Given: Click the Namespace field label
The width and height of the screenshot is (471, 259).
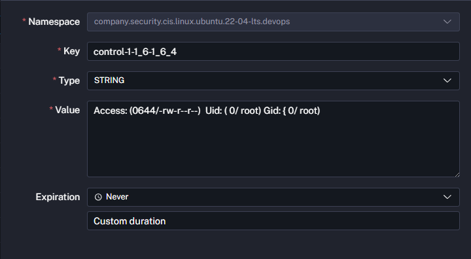Looking at the screenshot, I should pos(54,22).
